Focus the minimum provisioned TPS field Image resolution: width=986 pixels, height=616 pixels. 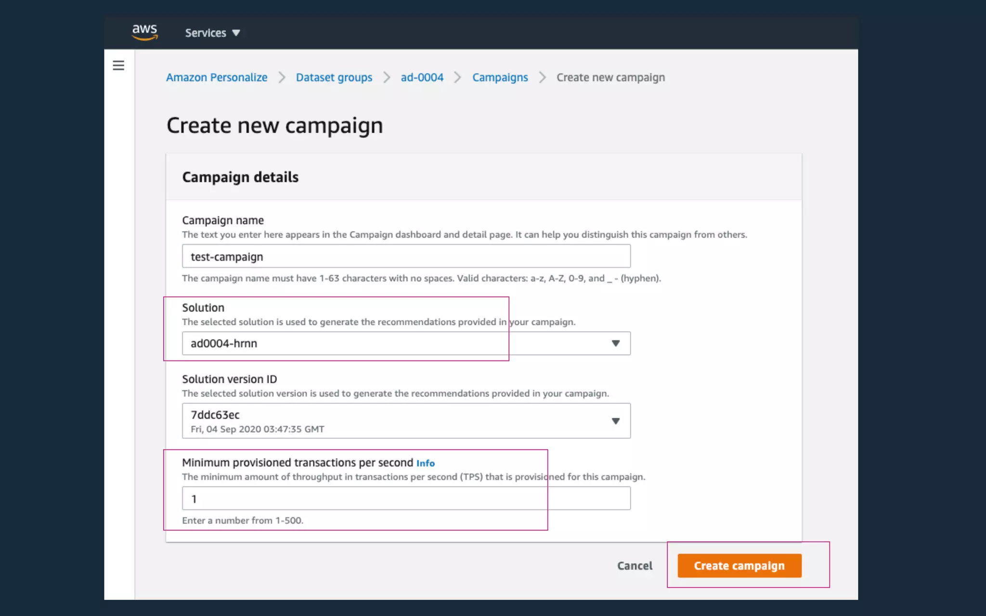click(406, 499)
